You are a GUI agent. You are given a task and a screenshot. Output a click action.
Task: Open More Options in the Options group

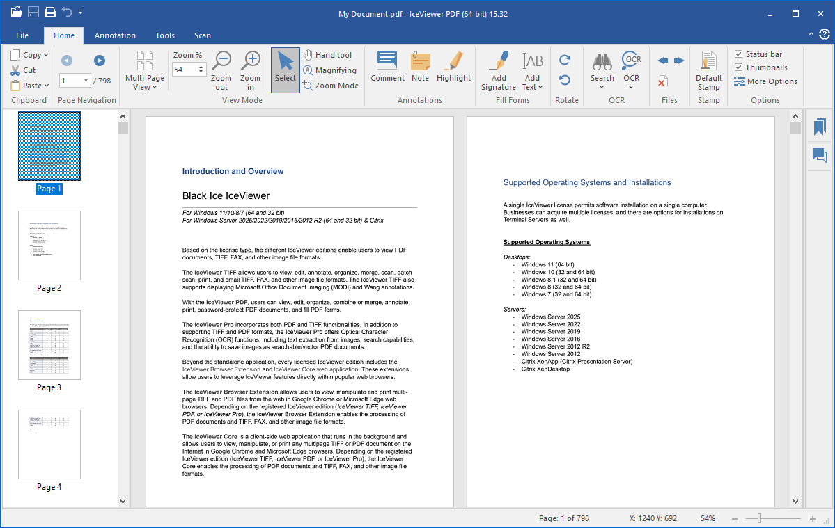(766, 81)
